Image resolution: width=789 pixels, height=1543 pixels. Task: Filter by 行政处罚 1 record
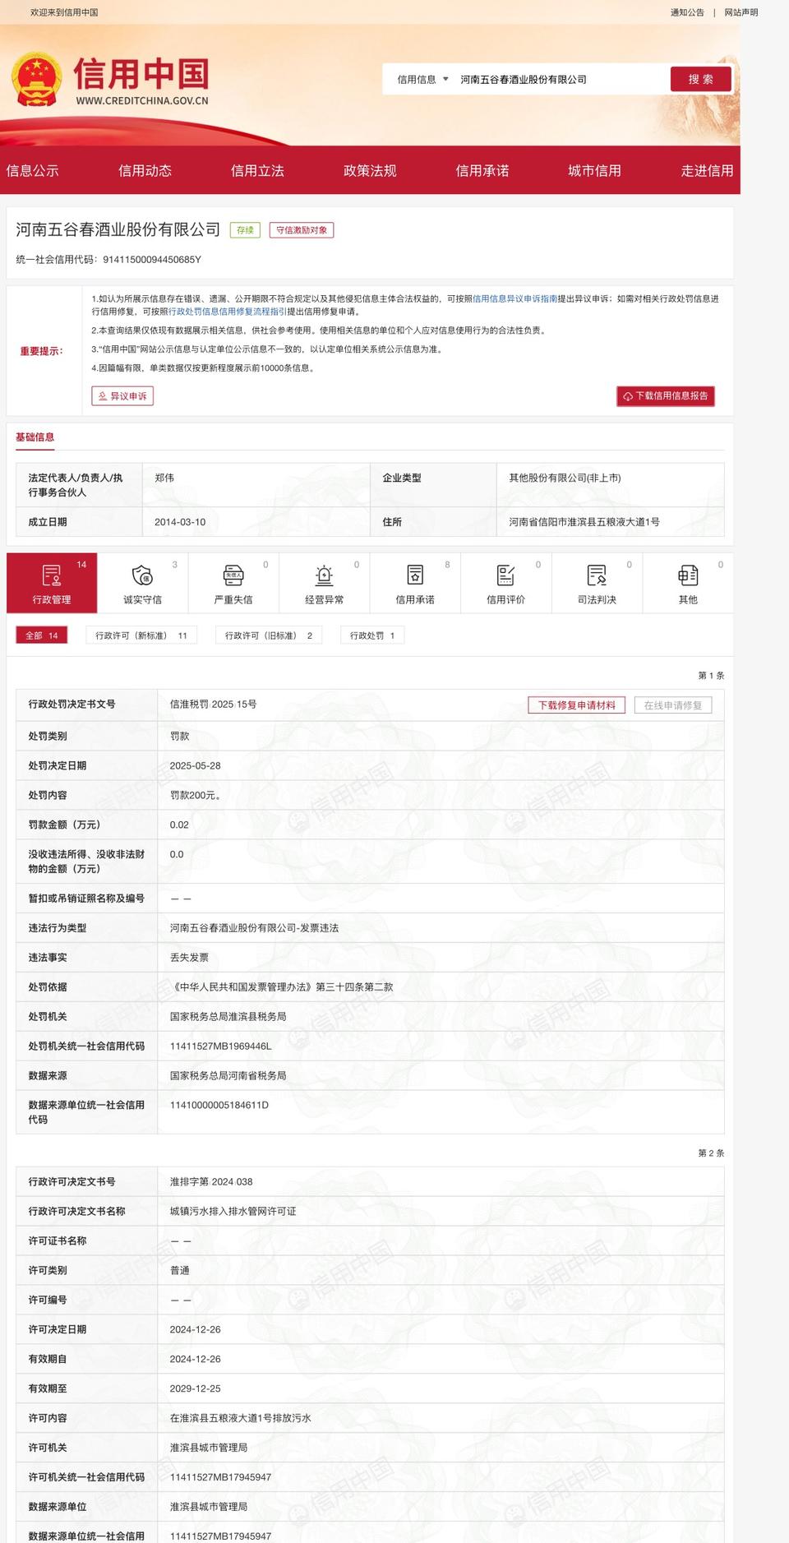[x=372, y=635]
